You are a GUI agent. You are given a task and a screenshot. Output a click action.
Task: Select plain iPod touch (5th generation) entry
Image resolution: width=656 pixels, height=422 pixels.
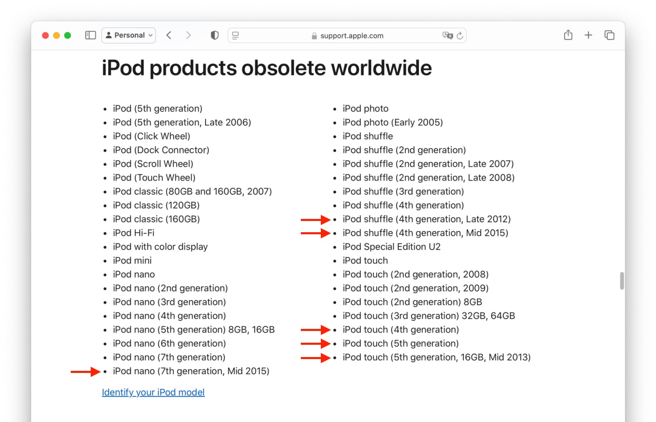pyautogui.click(x=401, y=343)
